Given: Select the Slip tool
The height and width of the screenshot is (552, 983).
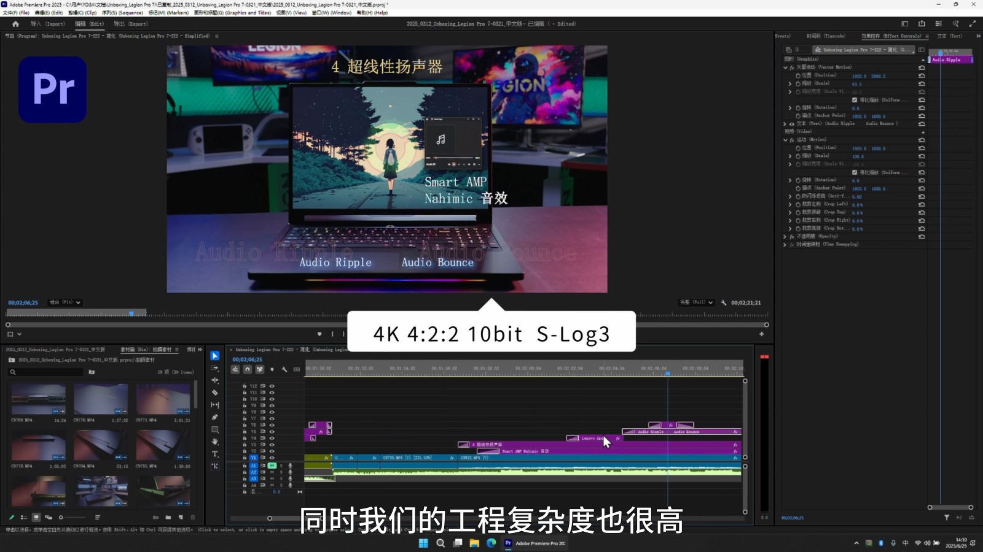Looking at the screenshot, I should 215,405.
